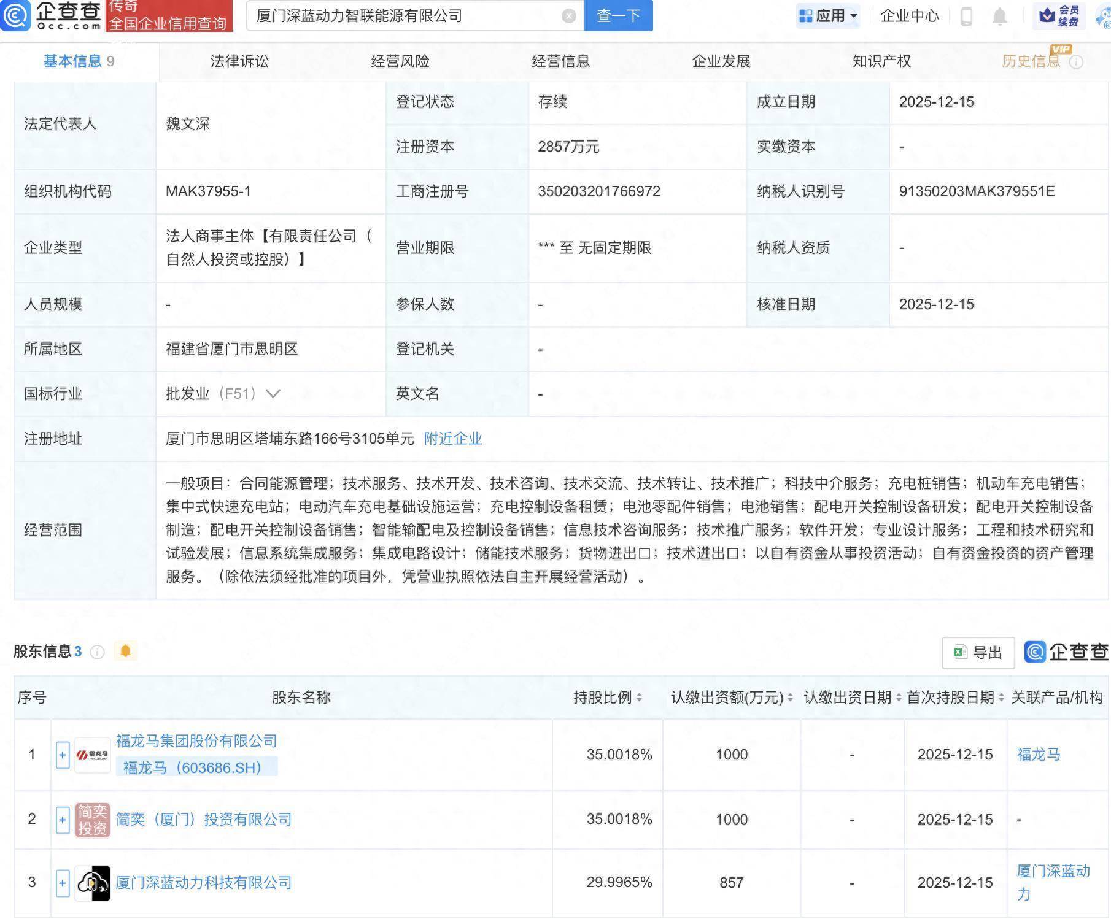
Task: Switch to the 知识产权 tab
Action: tap(880, 61)
